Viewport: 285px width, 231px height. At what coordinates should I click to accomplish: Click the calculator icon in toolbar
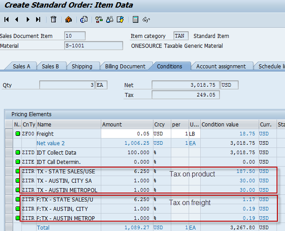(x=136, y=20)
